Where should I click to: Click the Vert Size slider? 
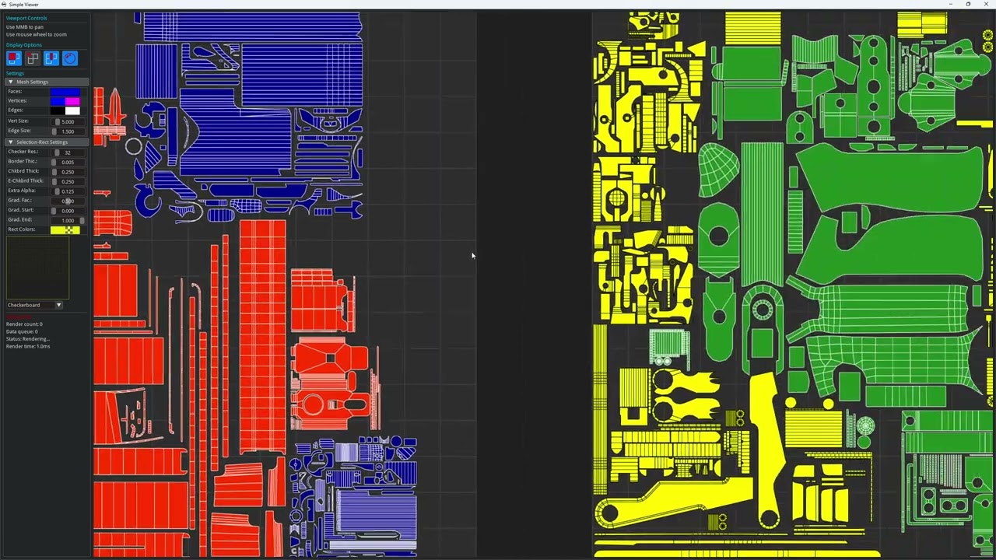tap(68, 121)
